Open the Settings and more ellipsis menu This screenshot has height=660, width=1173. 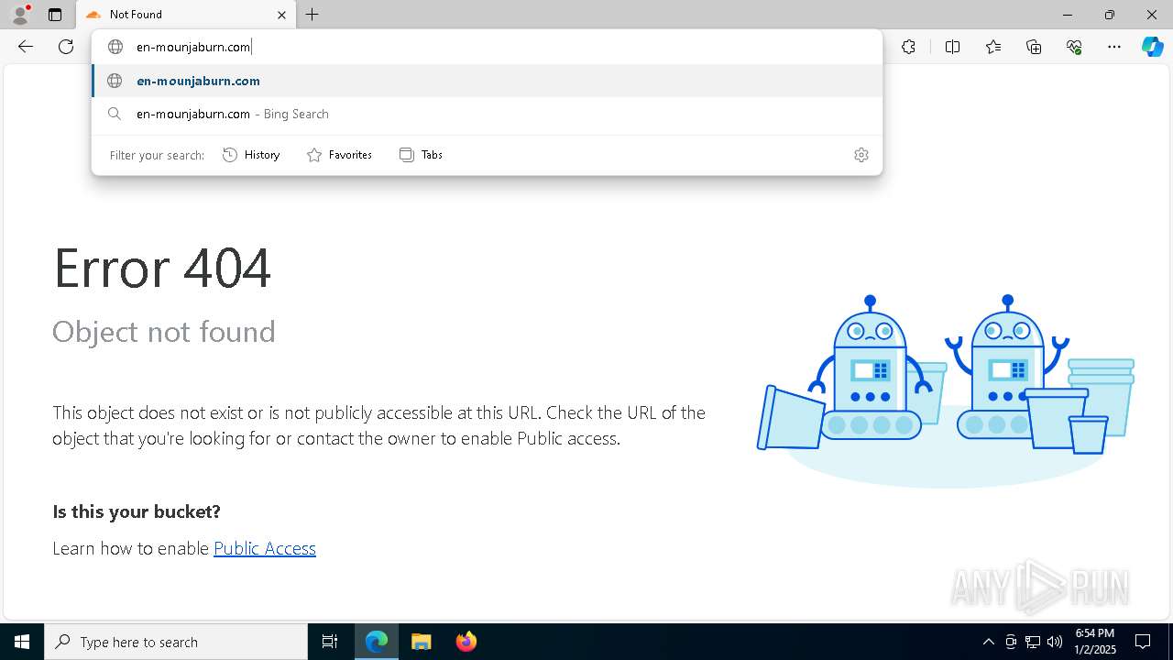[x=1114, y=47]
